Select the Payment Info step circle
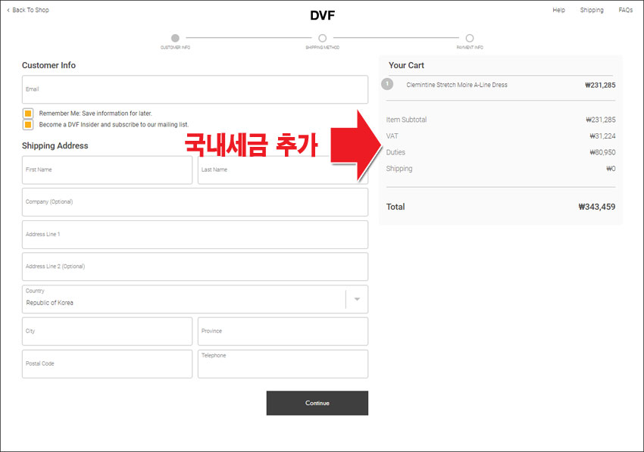 click(x=470, y=38)
